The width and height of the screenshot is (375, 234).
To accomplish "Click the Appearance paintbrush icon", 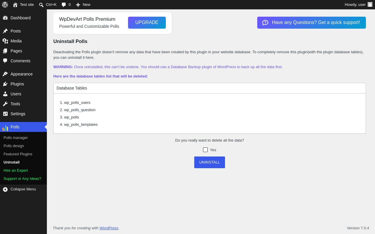I will 5,74.
